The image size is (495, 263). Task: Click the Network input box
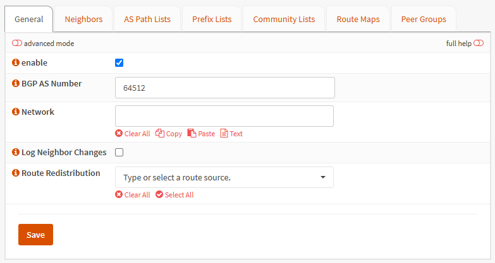(224, 116)
